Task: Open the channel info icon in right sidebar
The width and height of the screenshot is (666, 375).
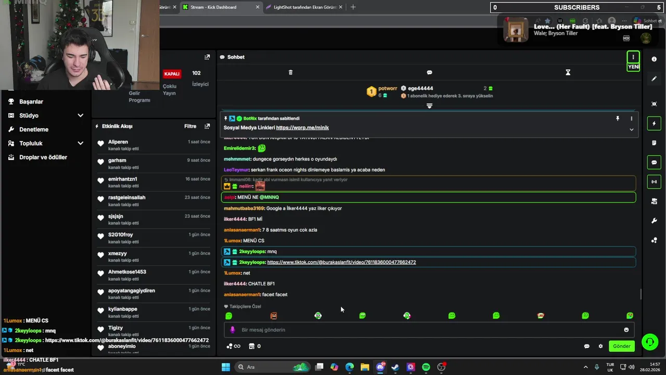Action: click(654, 59)
